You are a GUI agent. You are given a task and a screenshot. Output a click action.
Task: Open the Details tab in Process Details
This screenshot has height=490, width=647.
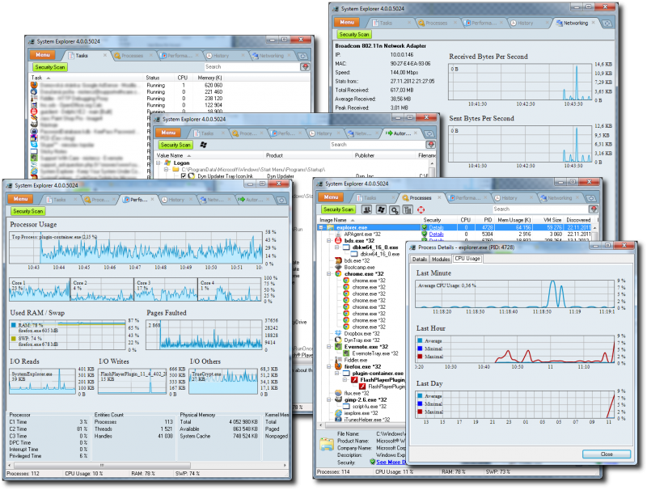click(x=420, y=259)
